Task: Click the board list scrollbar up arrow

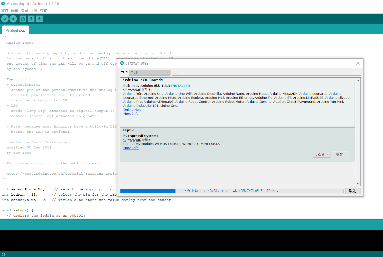Action: pyautogui.click(x=358, y=80)
